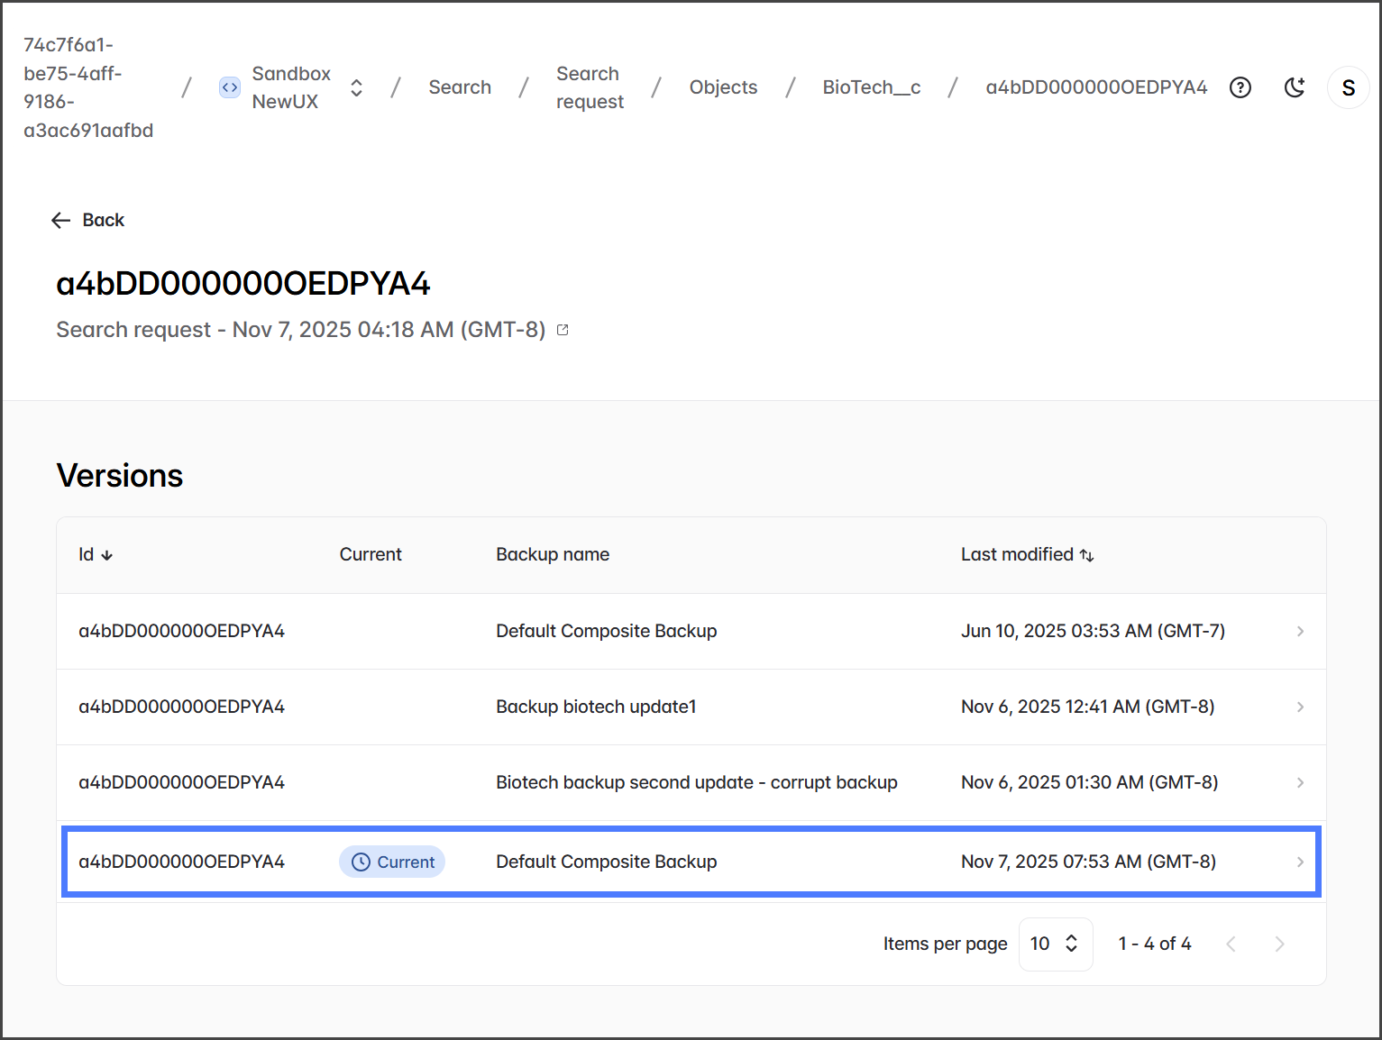
Task: Open the BioTech__c breadcrumb link
Action: click(871, 87)
